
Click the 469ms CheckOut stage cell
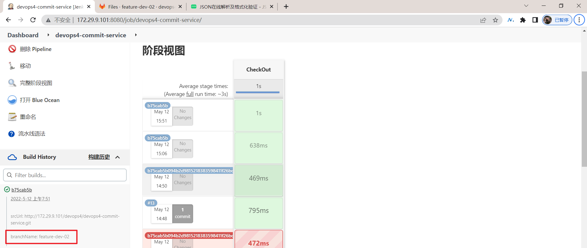[259, 180]
